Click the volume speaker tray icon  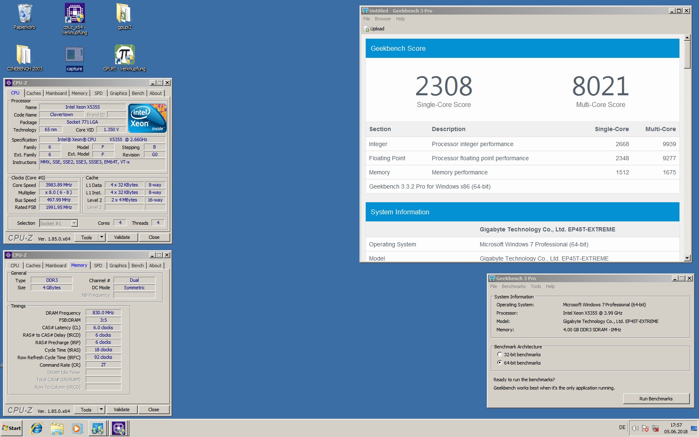(x=635, y=428)
